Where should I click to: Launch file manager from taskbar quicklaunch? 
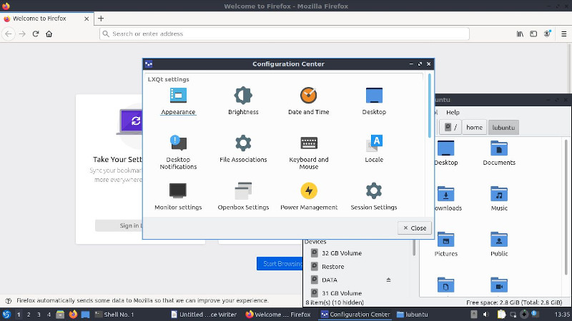pos(60,315)
